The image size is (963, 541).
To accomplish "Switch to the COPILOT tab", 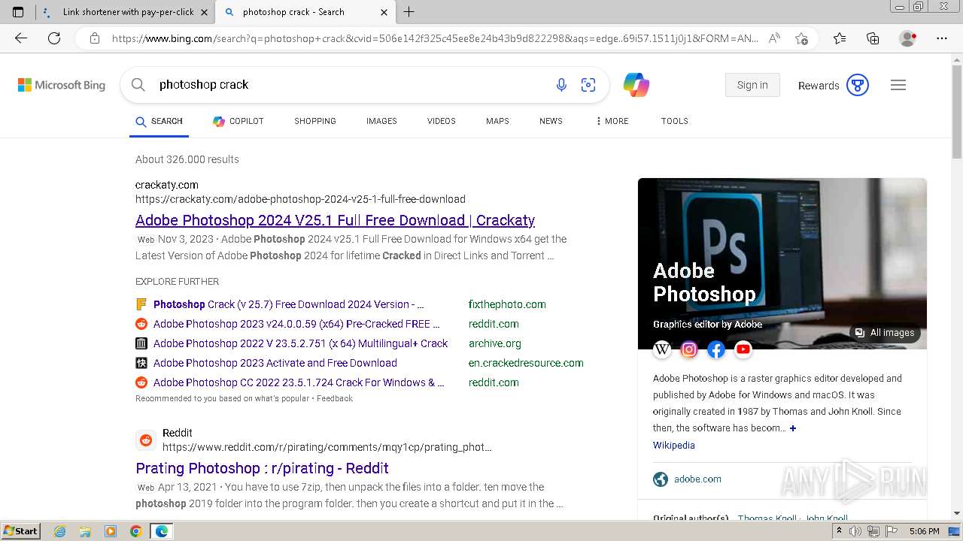I will point(238,121).
